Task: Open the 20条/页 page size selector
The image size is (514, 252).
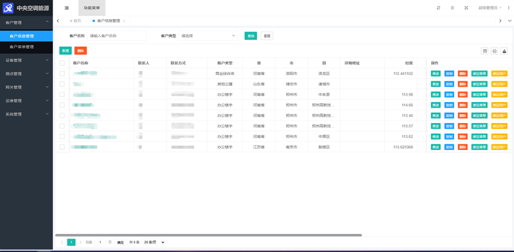Action: tap(154, 242)
